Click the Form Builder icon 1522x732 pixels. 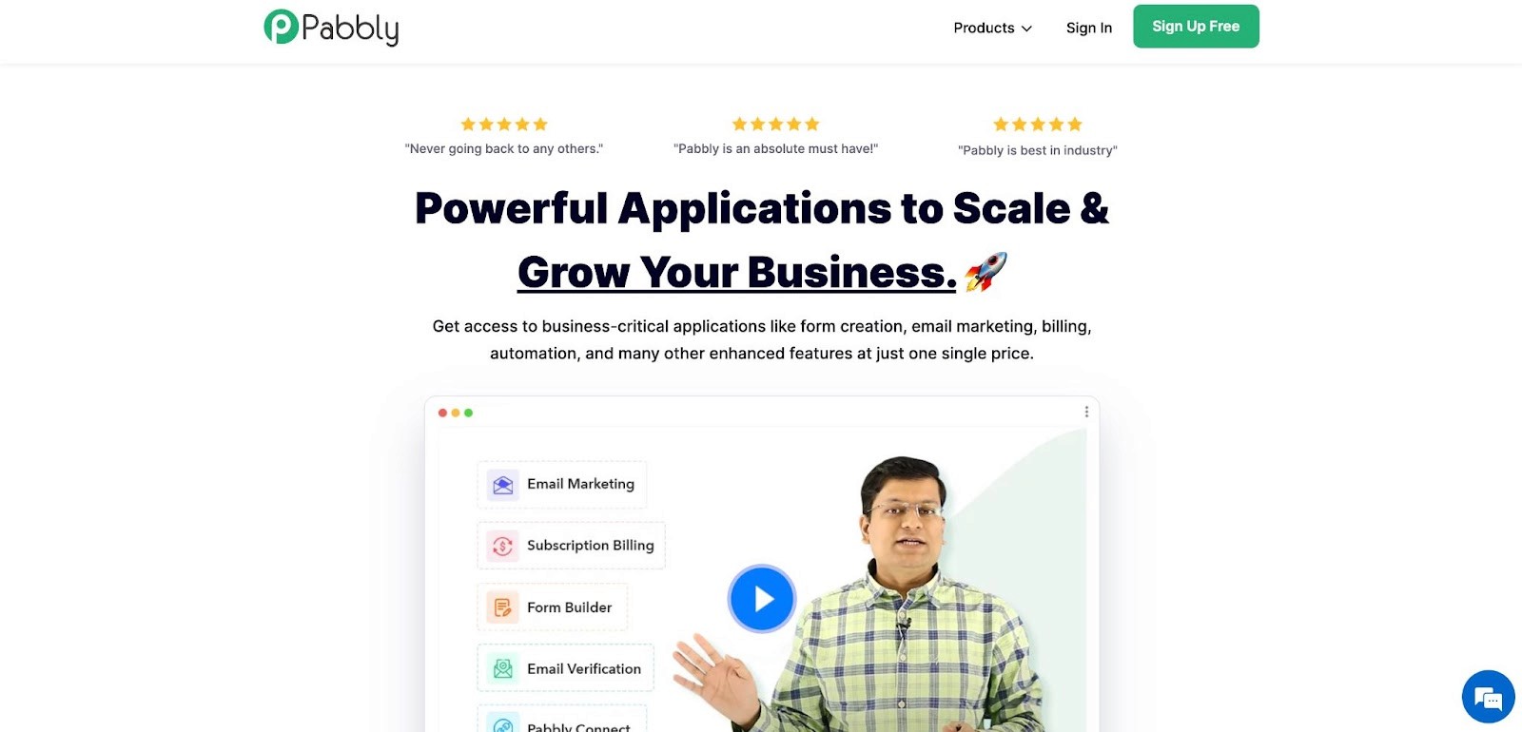[503, 607]
